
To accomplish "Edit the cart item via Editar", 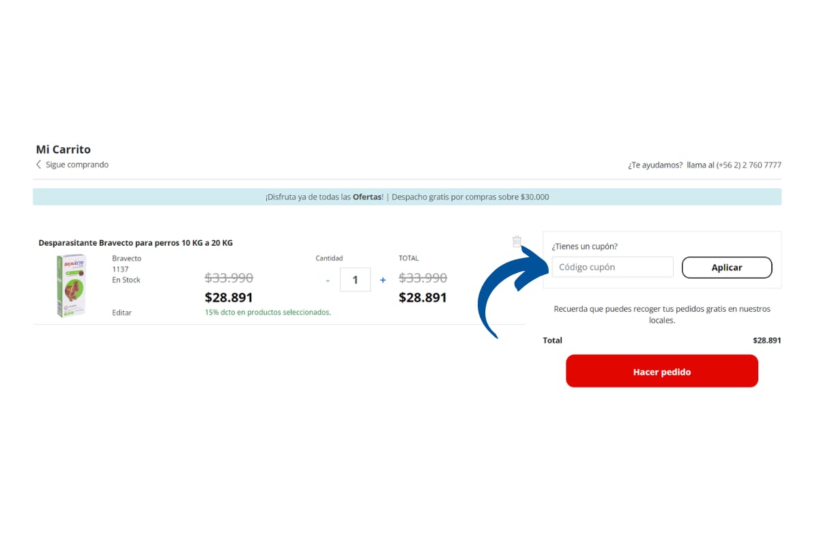I will (x=122, y=313).
